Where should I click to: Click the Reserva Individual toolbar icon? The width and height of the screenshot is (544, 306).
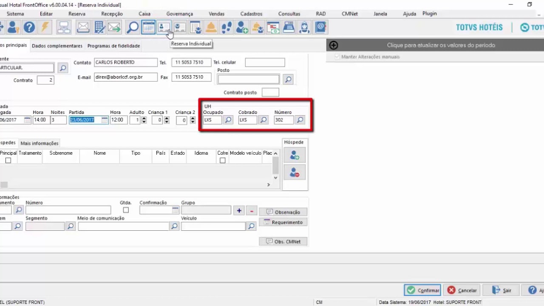point(164,27)
